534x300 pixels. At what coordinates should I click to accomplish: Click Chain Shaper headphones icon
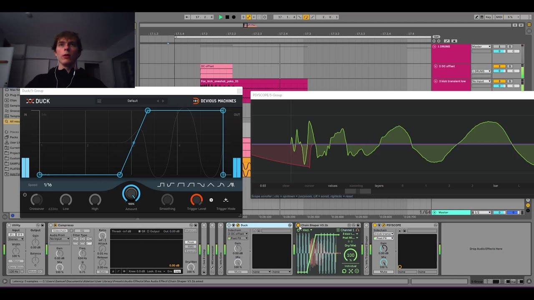pos(357,230)
